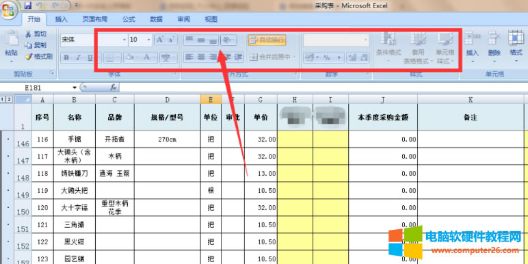This screenshot has height=264, width=528.
Task: Select column J header
Action: [x=383, y=99]
